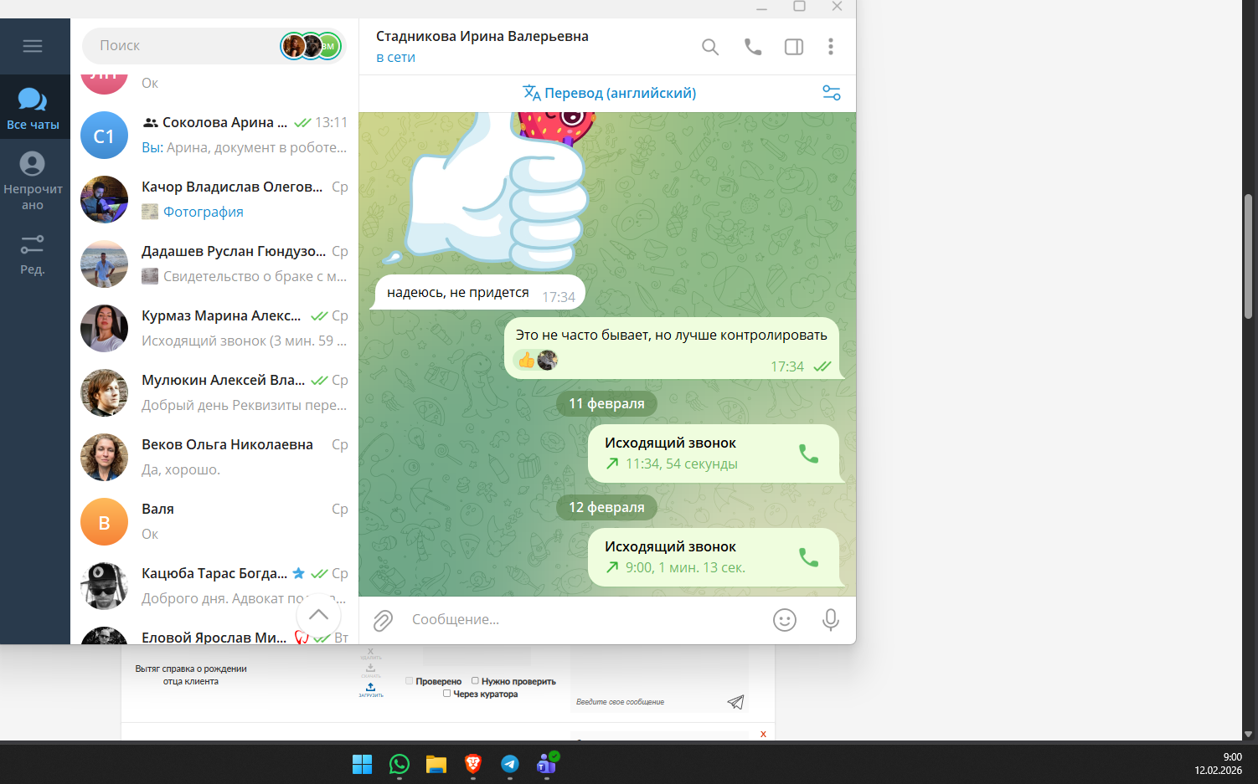Click Фотография link in Качор chat preview
Screen dimensions: 1258x784
(x=204, y=212)
